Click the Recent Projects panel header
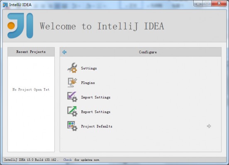This screenshot has height=165, width=229. click(31, 52)
